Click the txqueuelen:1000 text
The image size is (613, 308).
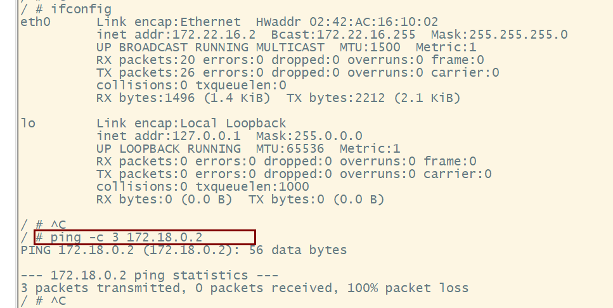(252, 186)
